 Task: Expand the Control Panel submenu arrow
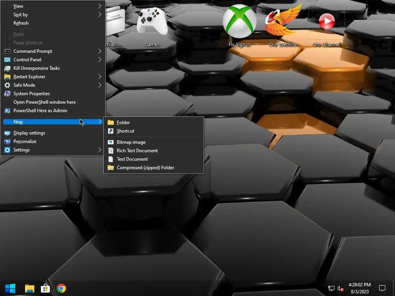coord(100,60)
